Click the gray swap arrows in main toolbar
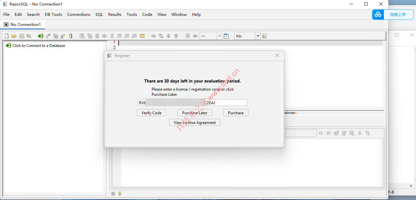This screenshot has width=416, height=200. 161,36
